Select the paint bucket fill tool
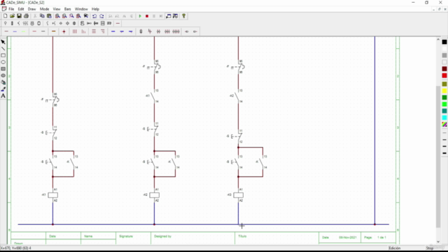 point(3,83)
